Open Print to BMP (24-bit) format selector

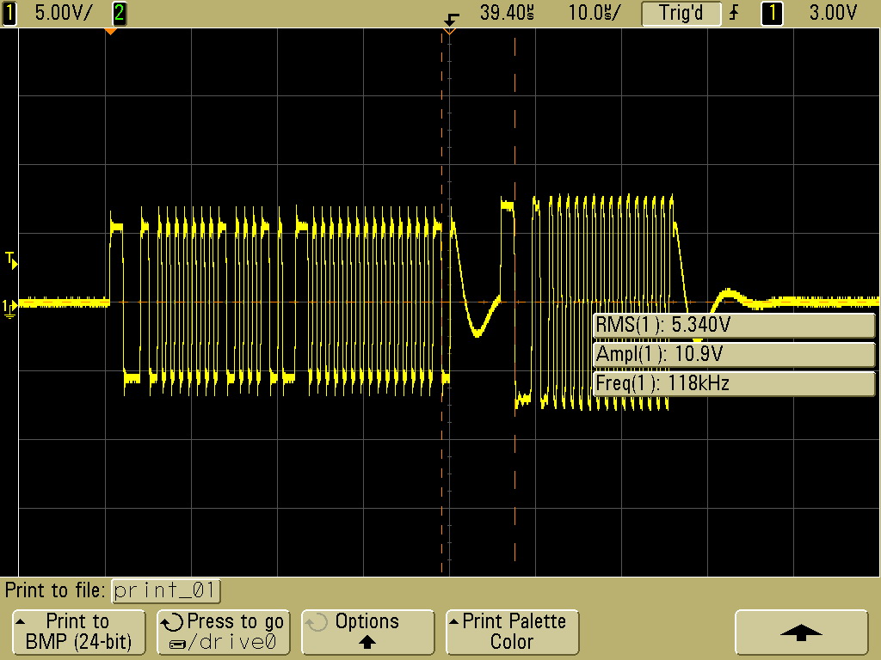tap(78, 632)
